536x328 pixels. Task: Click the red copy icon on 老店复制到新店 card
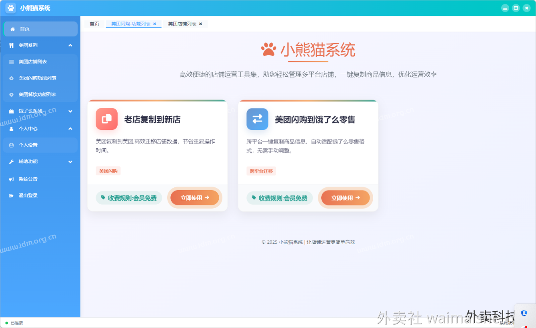(107, 119)
